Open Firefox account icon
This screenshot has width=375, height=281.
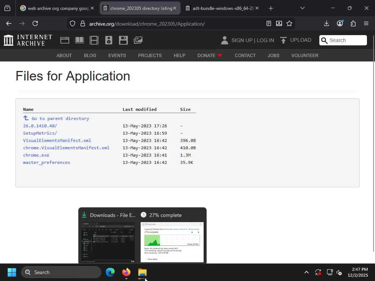(x=340, y=23)
